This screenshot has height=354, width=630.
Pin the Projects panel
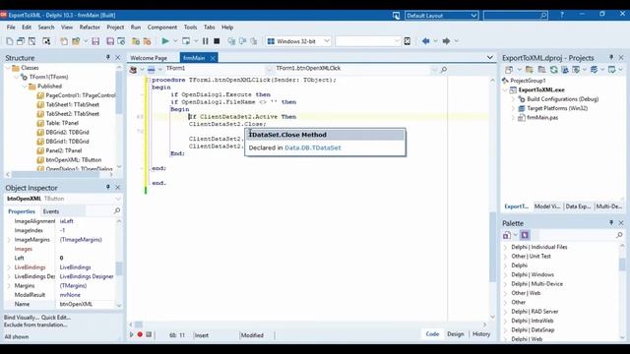(611, 58)
